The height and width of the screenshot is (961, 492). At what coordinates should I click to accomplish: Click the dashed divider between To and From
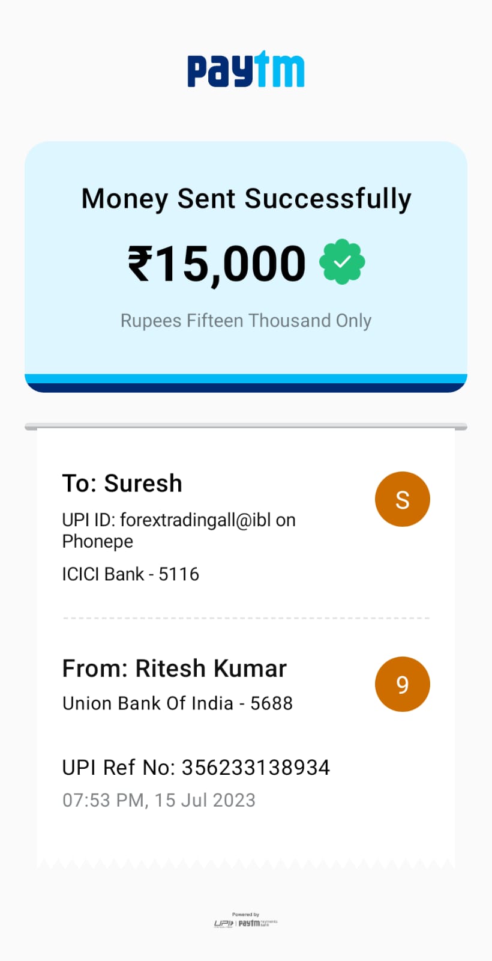[246, 617]
